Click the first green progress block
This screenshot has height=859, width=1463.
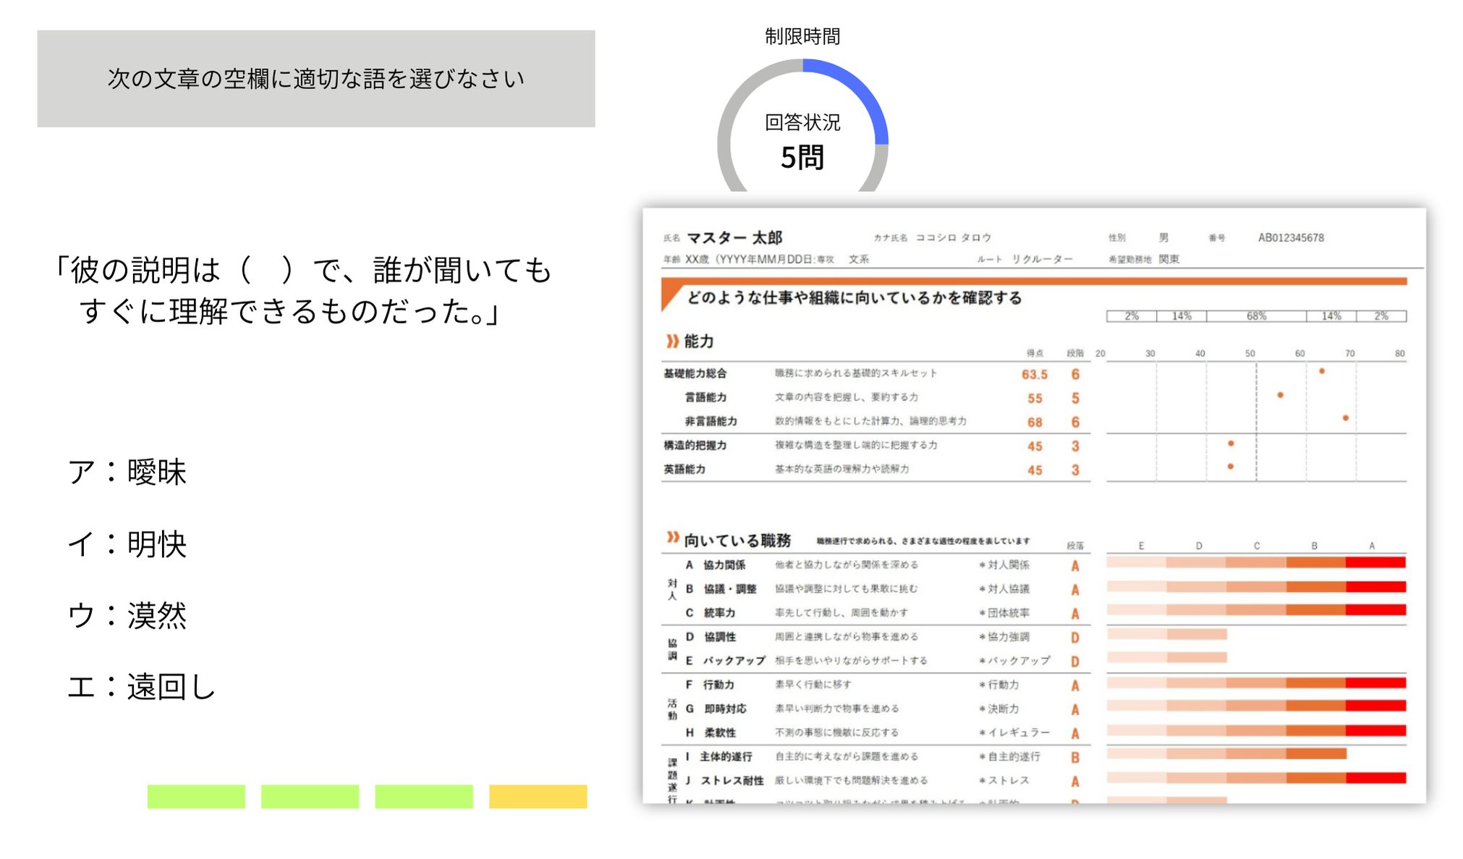pyautogui.click(x=196, y=796)
